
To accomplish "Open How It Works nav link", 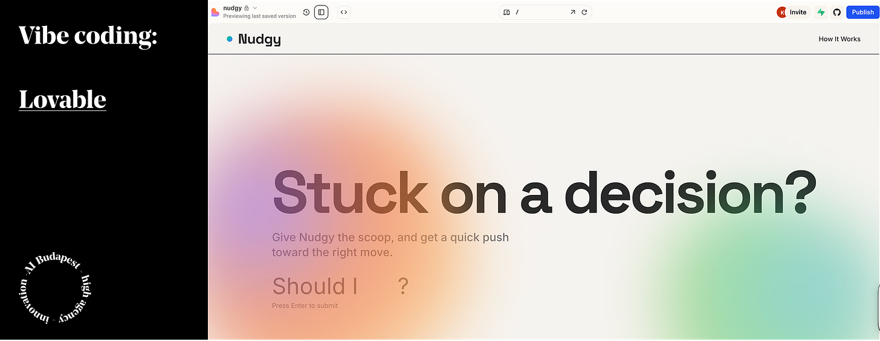I will coord(840,39).
